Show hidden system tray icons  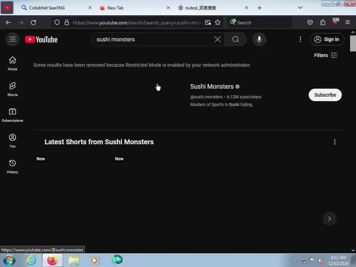point(296,260)
